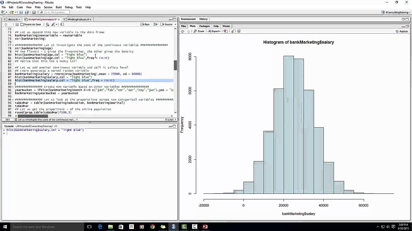Screen dimensions: 412x231
Task: Show the previous plot with left arrow
Action: (183, 31)
